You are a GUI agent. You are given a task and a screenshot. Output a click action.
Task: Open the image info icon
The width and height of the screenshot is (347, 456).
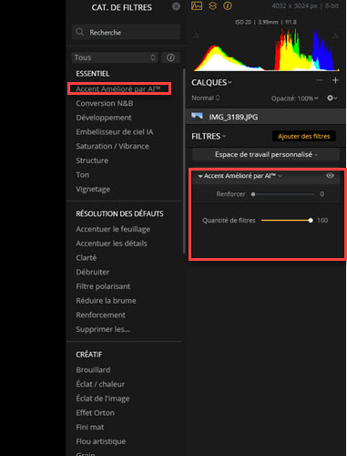point(228,5)
